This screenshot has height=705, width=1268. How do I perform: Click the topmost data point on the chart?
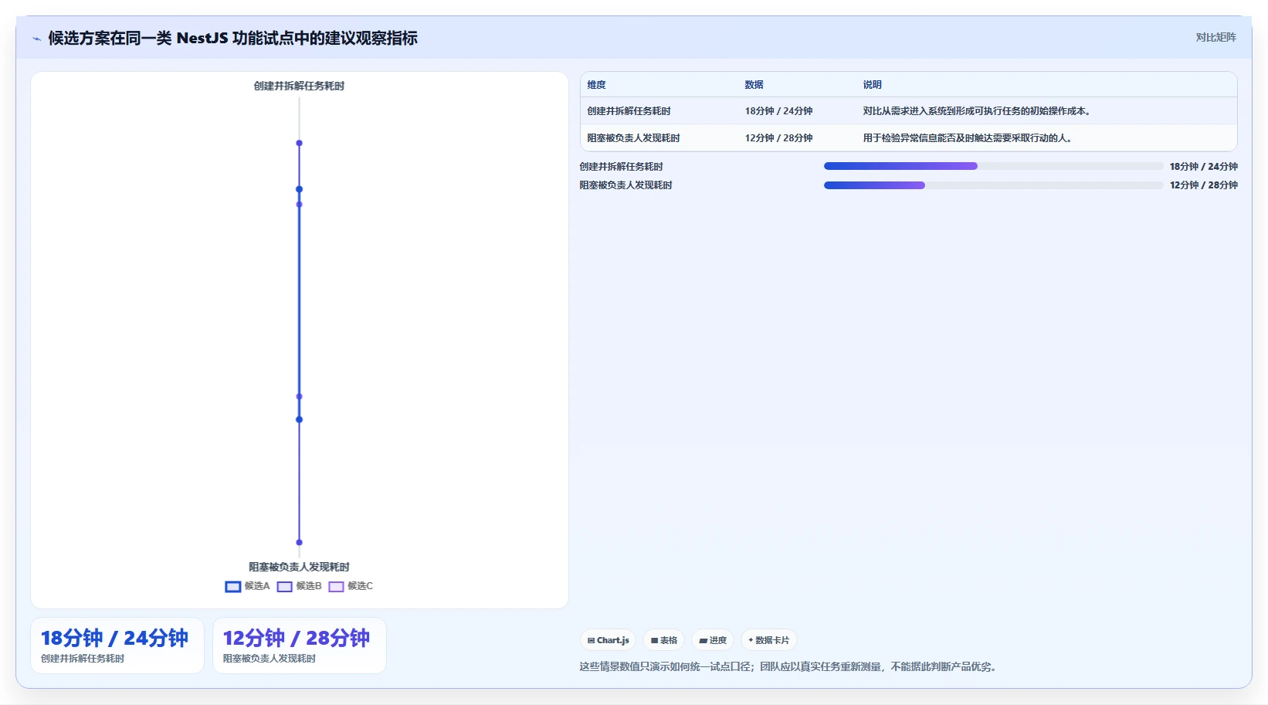point(299,143)
